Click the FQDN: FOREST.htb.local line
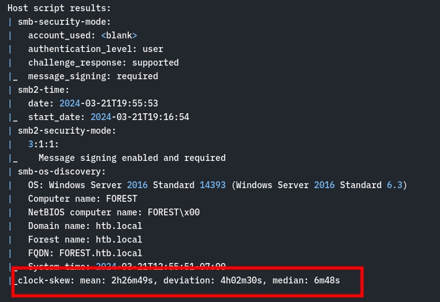The image size is (440, 302). [85, 254]
